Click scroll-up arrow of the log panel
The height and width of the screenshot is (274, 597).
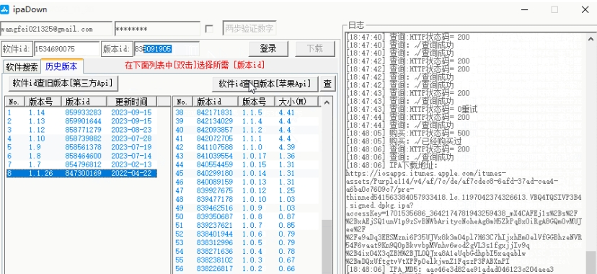pyautogui.click(x=591, y=39)
